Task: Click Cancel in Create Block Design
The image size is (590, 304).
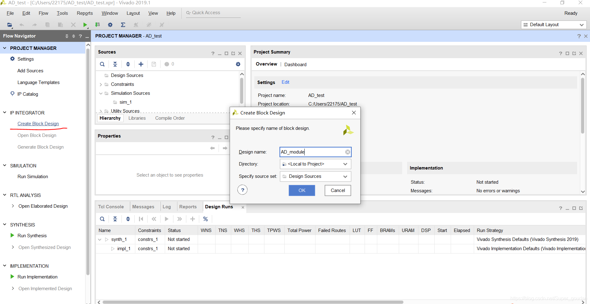Action: (338, 190)
